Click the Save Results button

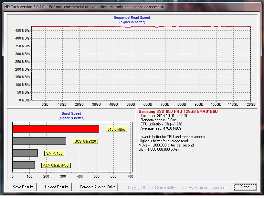23,187
